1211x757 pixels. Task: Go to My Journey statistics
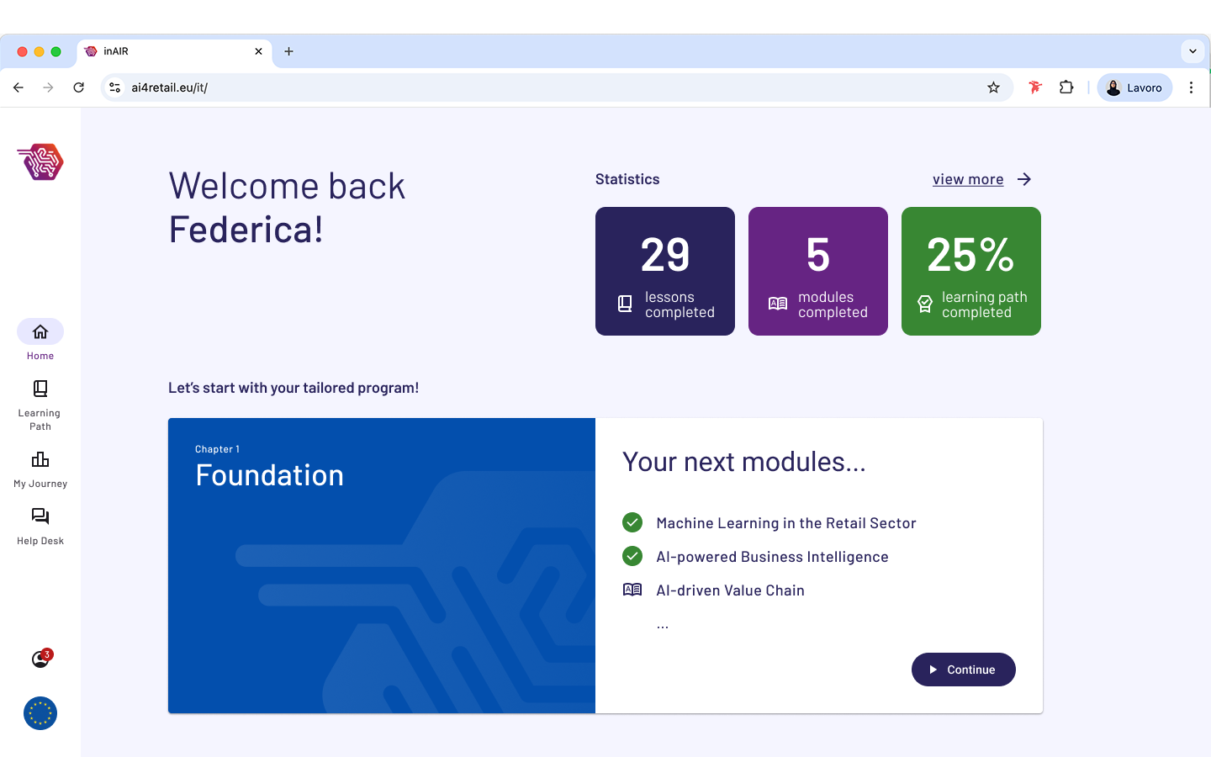click(x=40, y=469)
